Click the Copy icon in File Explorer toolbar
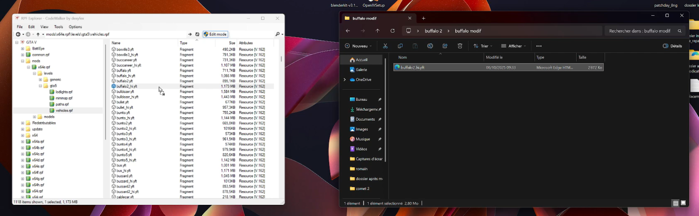This screenshot has width=699, height=216. 400,46
